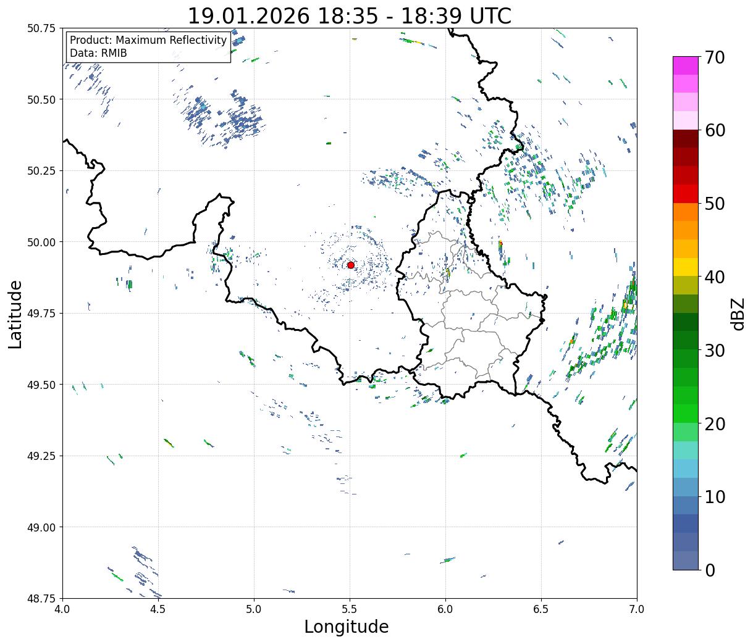Click the colorbar tick label 10
753x642 pixels.
click(x=714, y=497)
